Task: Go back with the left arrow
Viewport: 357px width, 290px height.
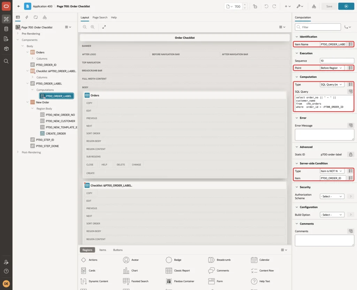Action: (x=19, y=6)
